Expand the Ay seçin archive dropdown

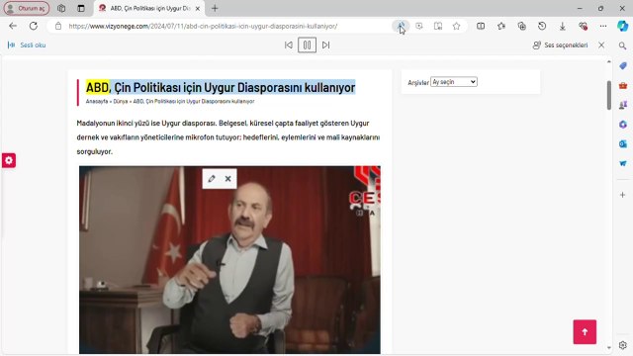tap(454, 82)
